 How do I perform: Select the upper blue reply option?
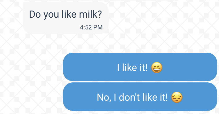tap(140, 67)
